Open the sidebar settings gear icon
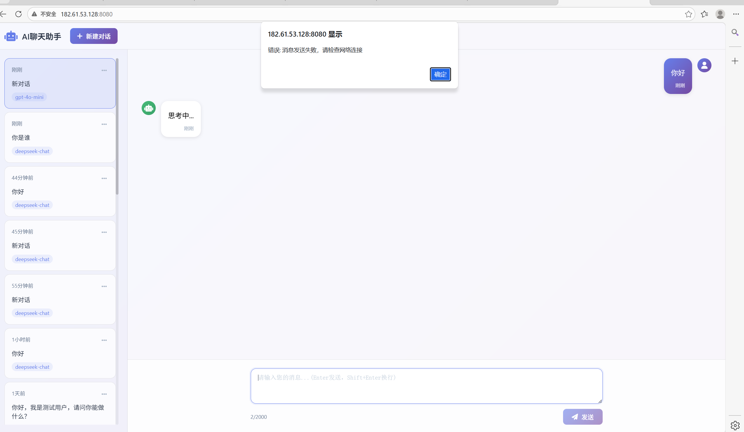744x432 pixels. coord(735,425)
